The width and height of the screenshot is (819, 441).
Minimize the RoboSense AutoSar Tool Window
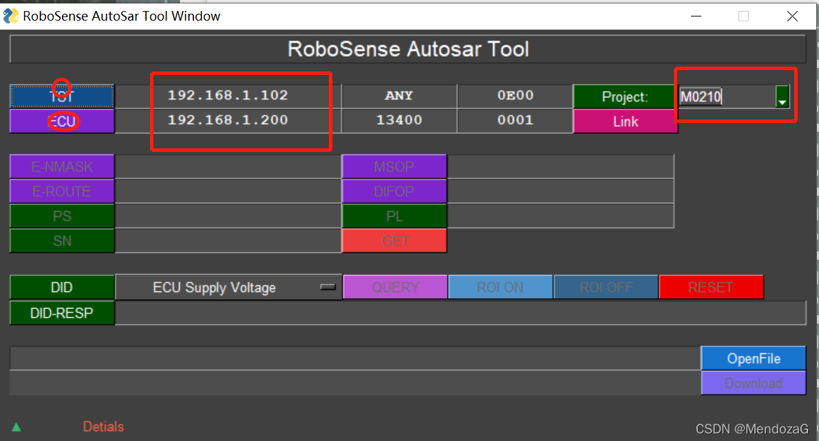coord(696,16)
